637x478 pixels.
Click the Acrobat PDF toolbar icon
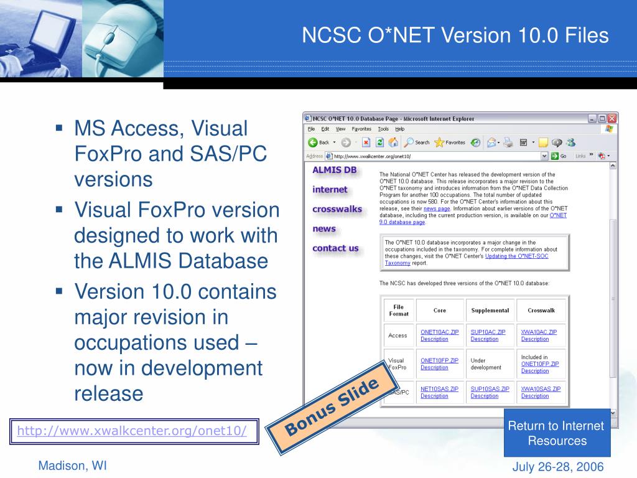pos(602,156)
